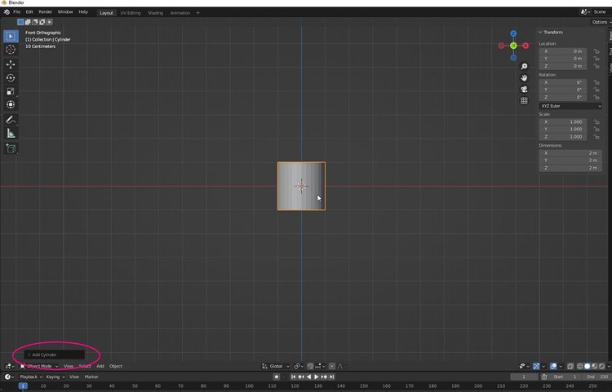Activate the Rotate tool
The height and width of the screenshot is (392, 612).
point(11,78)
